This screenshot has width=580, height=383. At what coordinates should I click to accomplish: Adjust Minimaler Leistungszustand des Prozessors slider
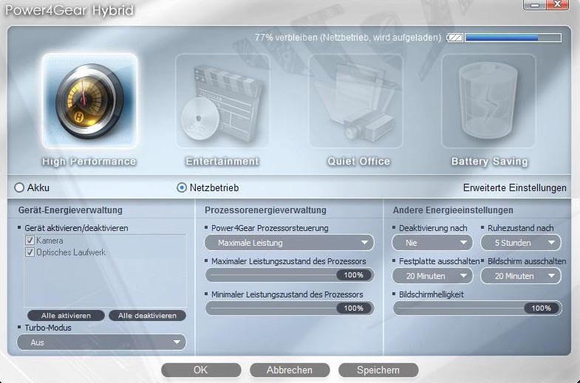pyautogui.click(x=289, y=308)
